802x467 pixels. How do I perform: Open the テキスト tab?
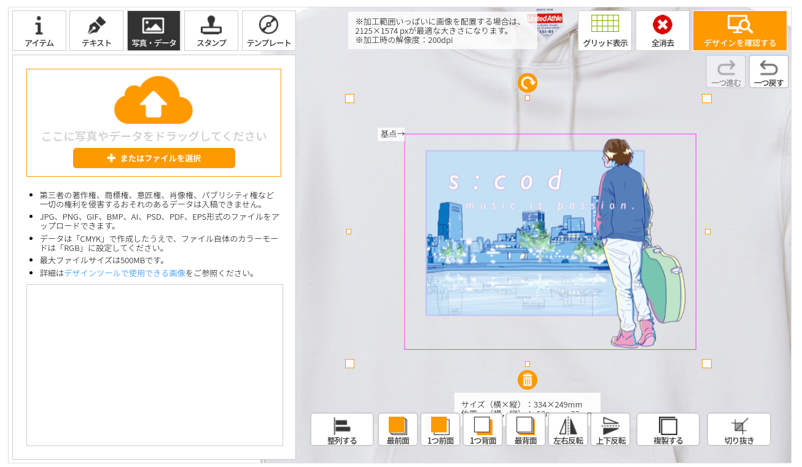[x=96, y=31]
